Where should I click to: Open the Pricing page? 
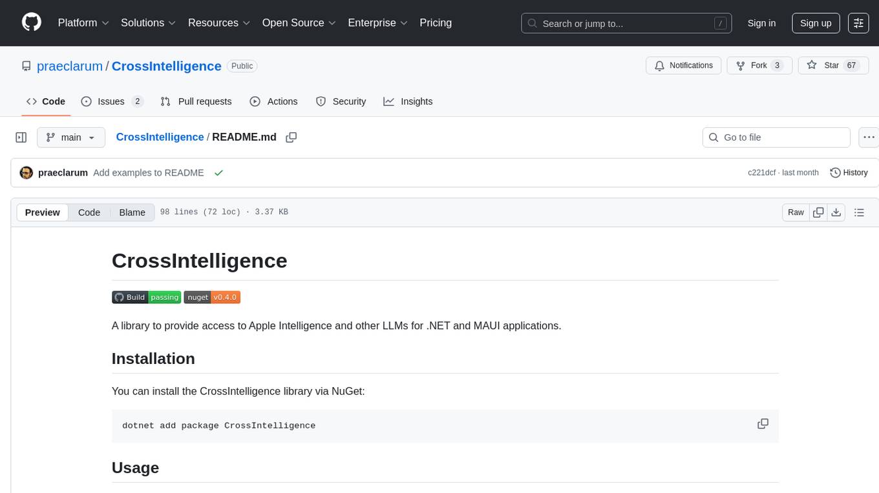(x=436, y=23)
